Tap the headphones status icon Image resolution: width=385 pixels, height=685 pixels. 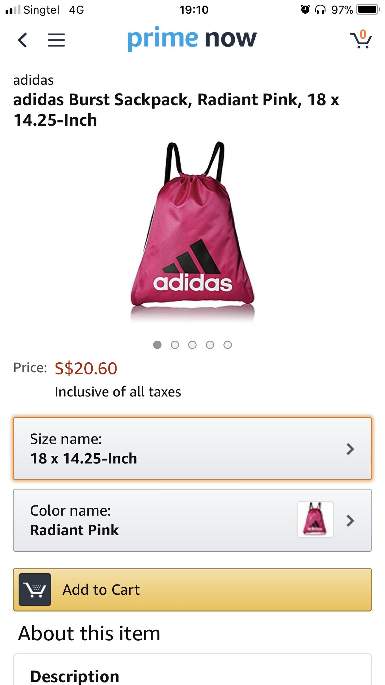[320, 10]
